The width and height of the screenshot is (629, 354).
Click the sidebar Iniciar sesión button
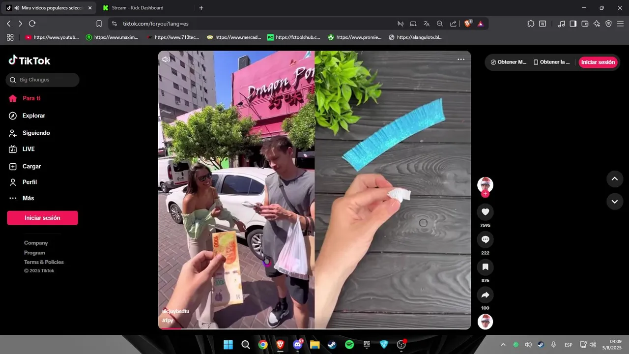[42, 218]
